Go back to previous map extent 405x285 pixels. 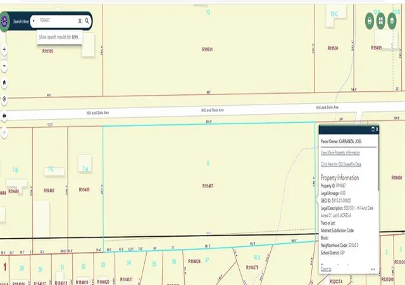(x=4, y=116)
